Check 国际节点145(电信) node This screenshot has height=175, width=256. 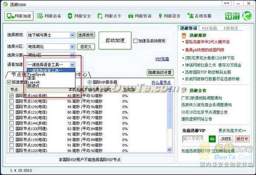[x=11, y=118]
